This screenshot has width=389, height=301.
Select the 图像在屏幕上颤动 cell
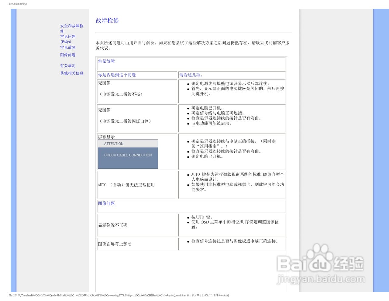click(x=137, y=244)
